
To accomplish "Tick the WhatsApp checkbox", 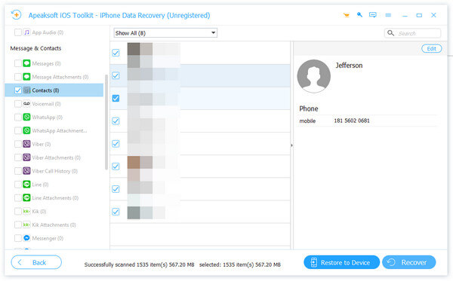I will tap(18, 117).
